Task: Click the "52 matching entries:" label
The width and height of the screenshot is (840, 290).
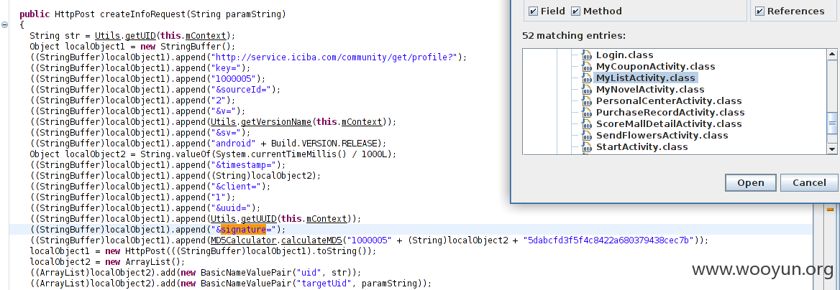Action: point(574,36)
